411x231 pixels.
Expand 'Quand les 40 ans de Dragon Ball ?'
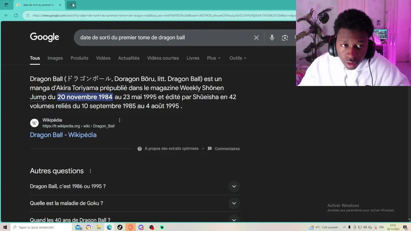click(x=135, y=220)
